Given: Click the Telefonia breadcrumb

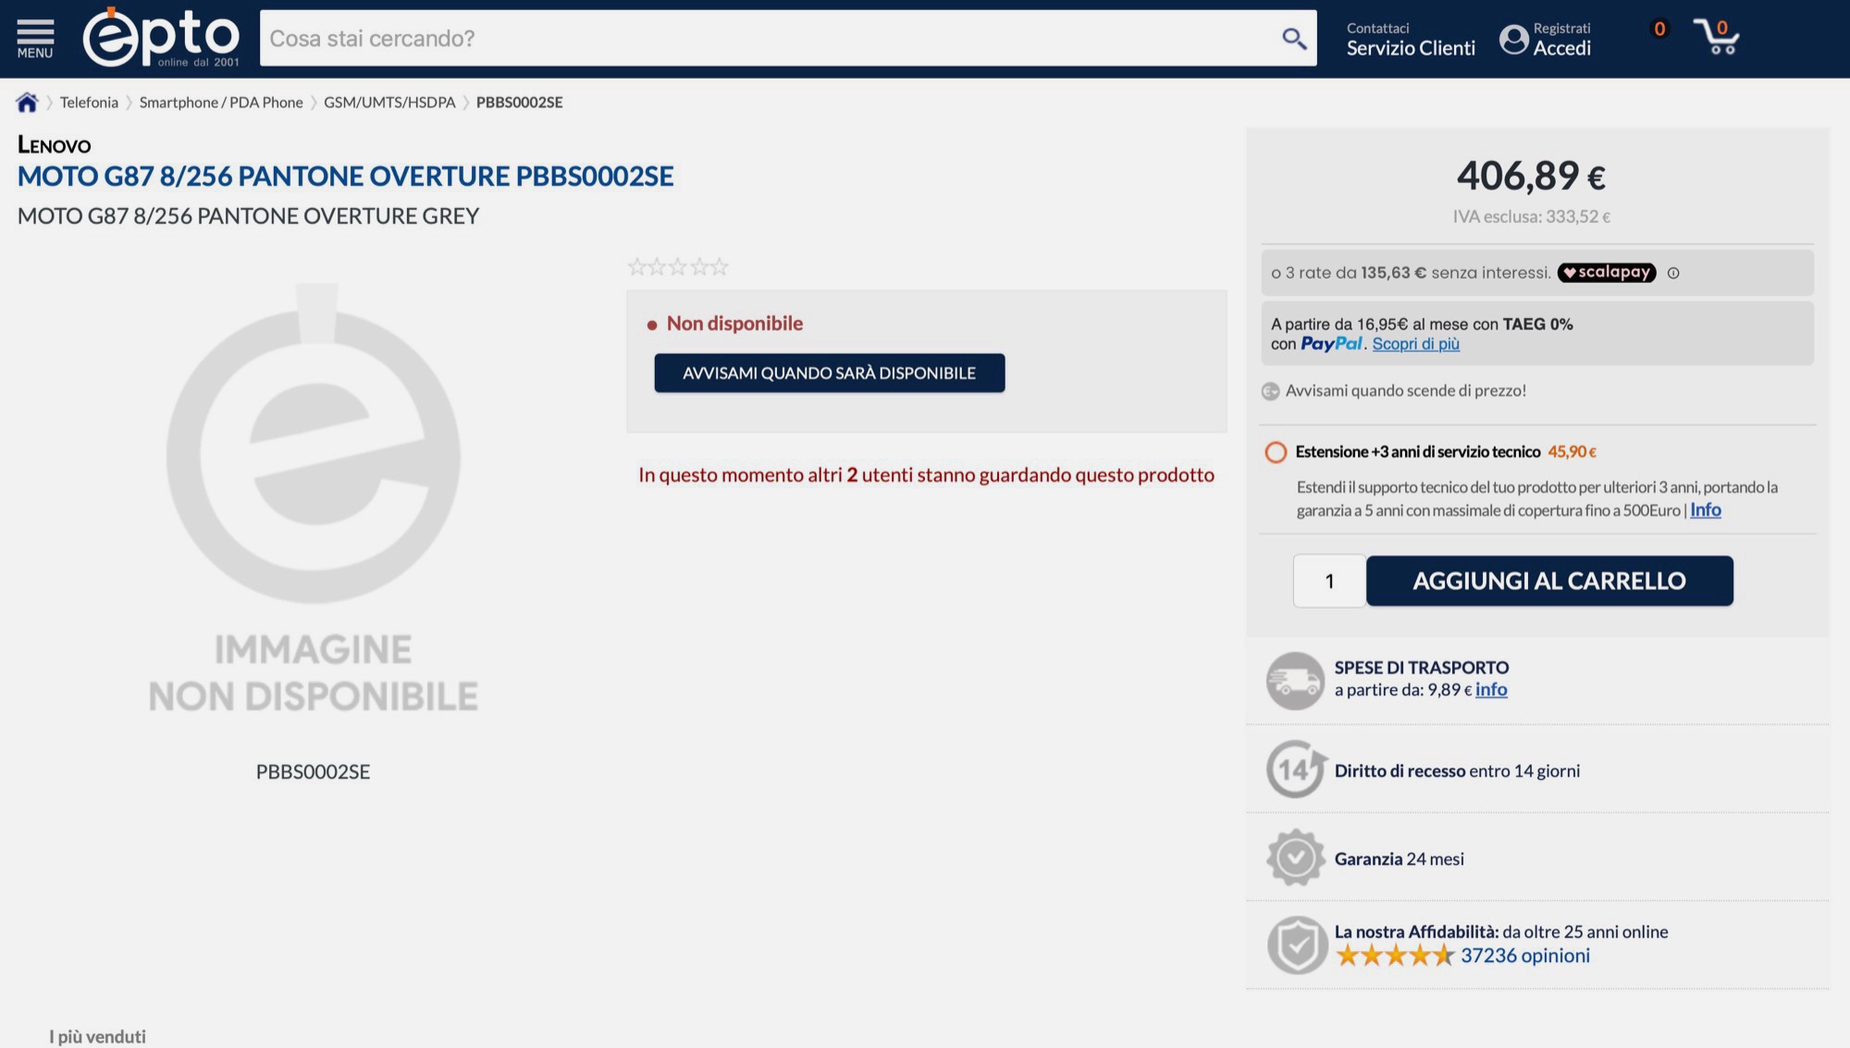Looking at the screenshot, I should [89, 103].
